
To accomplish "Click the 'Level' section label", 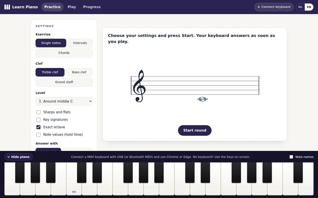I will pos(40,93).
